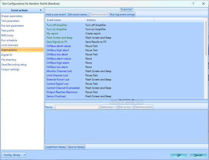Viewport: 209px width, 160px height.
Task: Open Digital IO settings page
Action: click(x=7, y=55)
